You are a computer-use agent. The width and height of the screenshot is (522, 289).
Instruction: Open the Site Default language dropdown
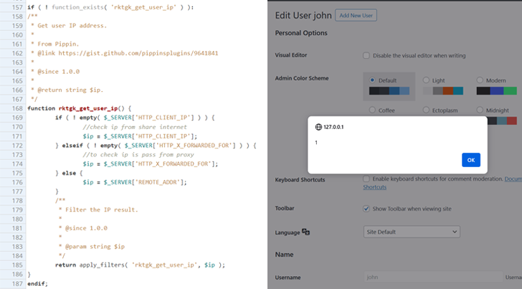point(411,232)
